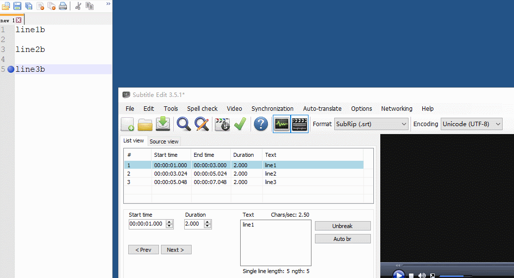Click Save All icon in Notepad++
514x278 pixels.
[x=29, y=5]
